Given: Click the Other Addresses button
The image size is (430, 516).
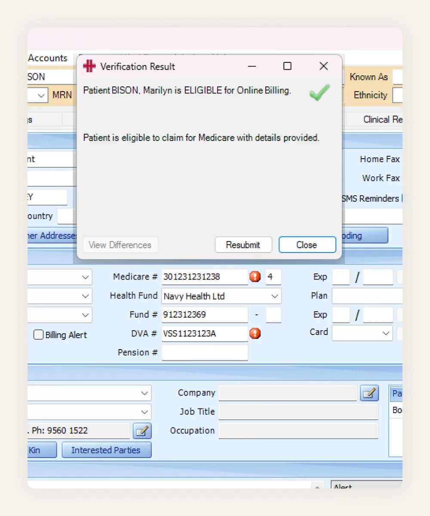Looking at the screenshot, I should tap(52, 236).
